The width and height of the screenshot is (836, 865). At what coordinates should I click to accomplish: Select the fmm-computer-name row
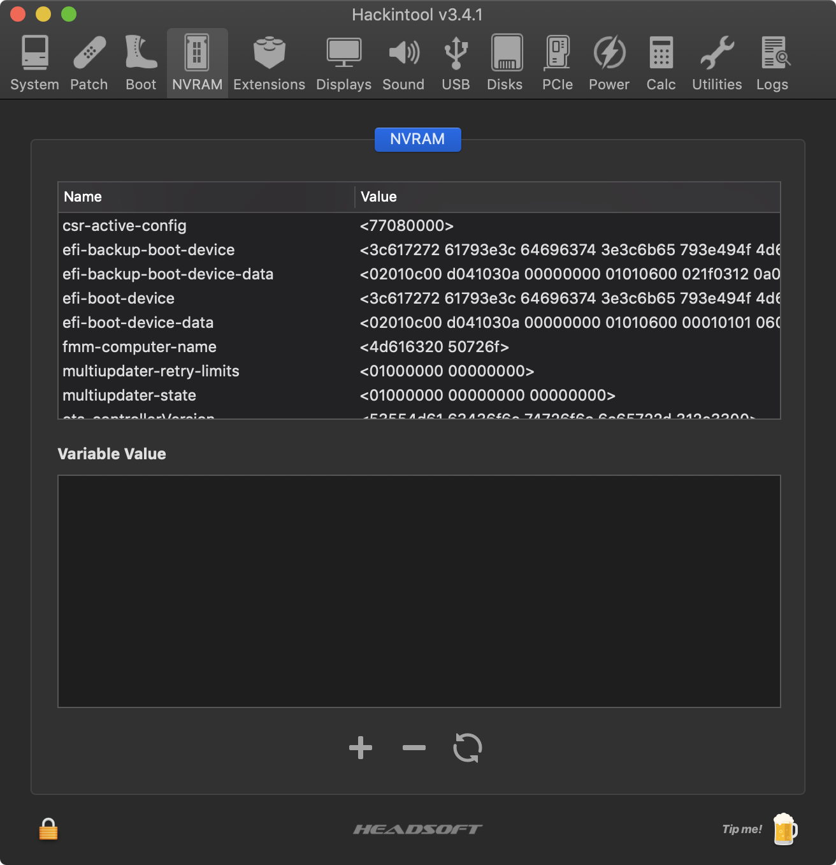pos(419,347)
